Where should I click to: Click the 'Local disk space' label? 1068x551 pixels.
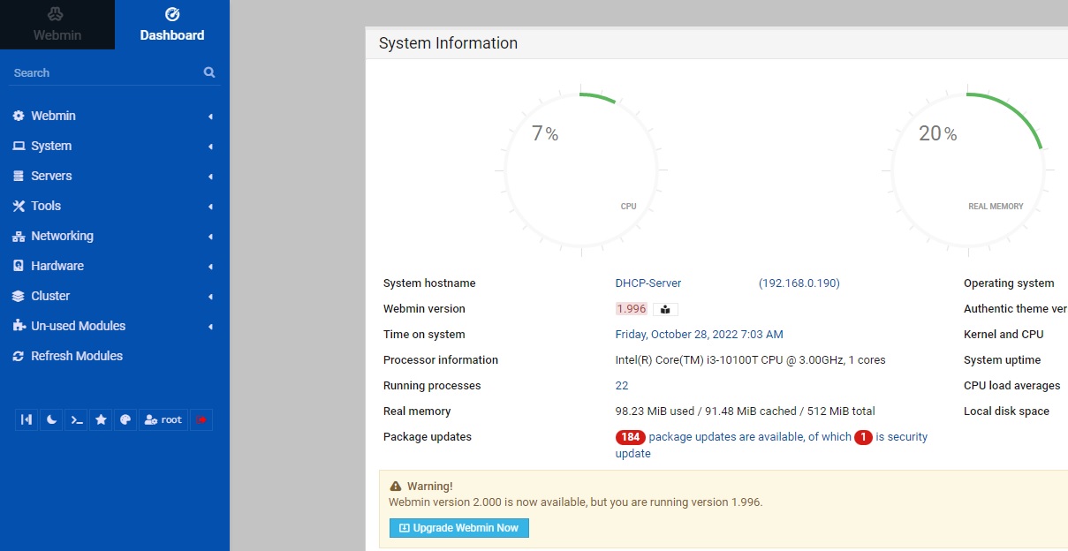pos(1006,411)
